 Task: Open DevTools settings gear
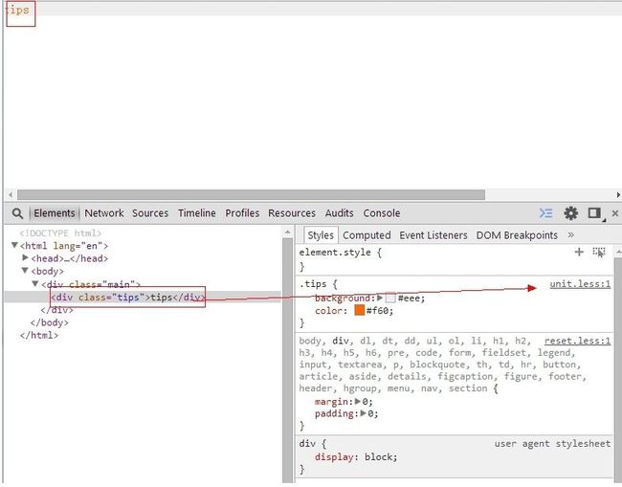571,213
